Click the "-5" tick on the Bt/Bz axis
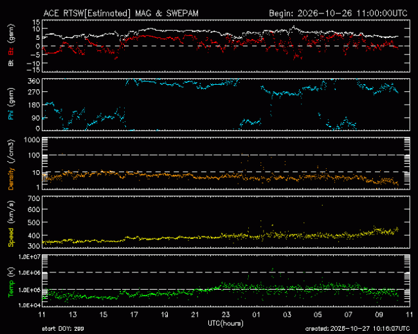418x334 pixels. click(x=35, y=55)
